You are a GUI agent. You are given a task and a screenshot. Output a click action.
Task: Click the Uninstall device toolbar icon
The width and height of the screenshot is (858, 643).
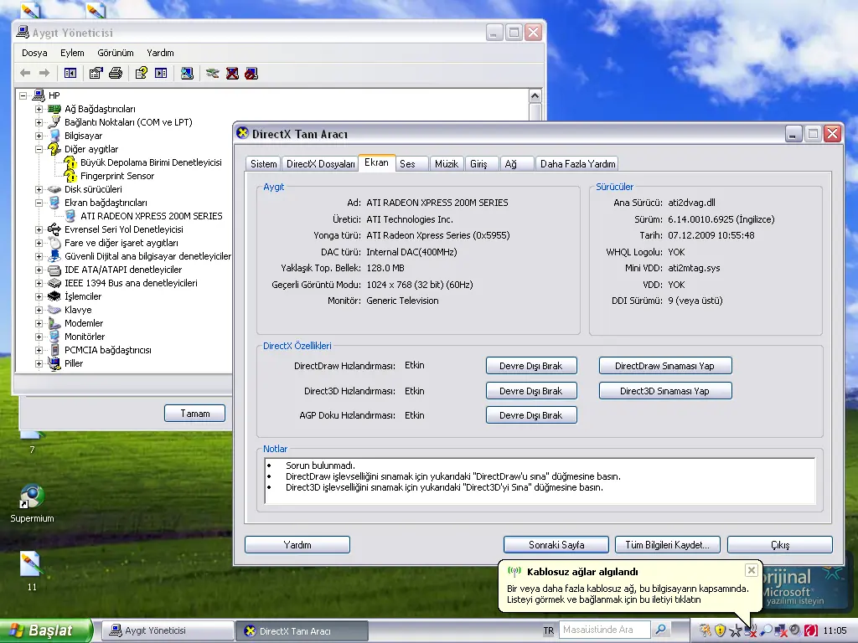click(232, 73)
